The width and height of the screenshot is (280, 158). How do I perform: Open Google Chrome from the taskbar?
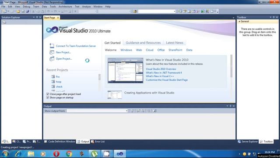point(69,154)
